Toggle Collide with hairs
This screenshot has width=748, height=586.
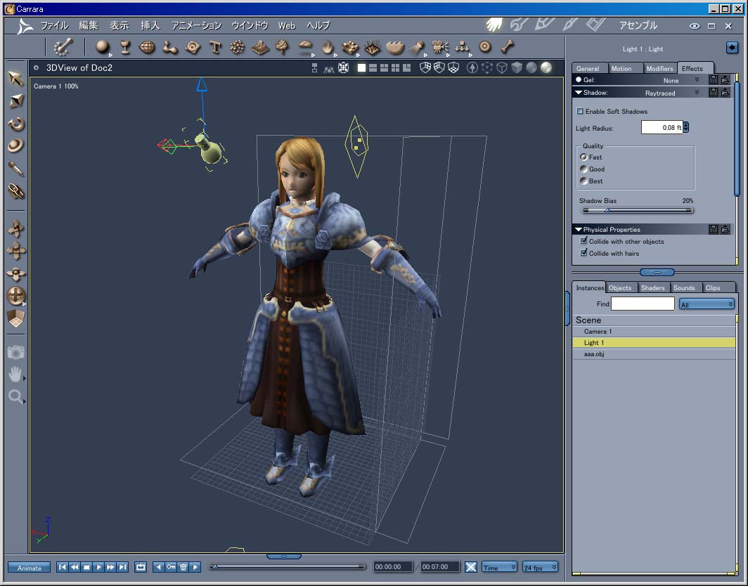point(583,253)
